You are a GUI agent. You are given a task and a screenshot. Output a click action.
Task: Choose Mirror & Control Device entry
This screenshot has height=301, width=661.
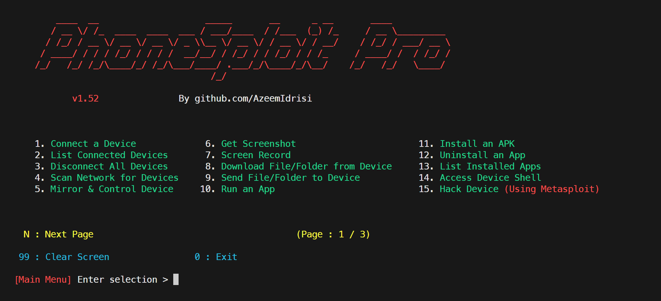coord(112,189)
